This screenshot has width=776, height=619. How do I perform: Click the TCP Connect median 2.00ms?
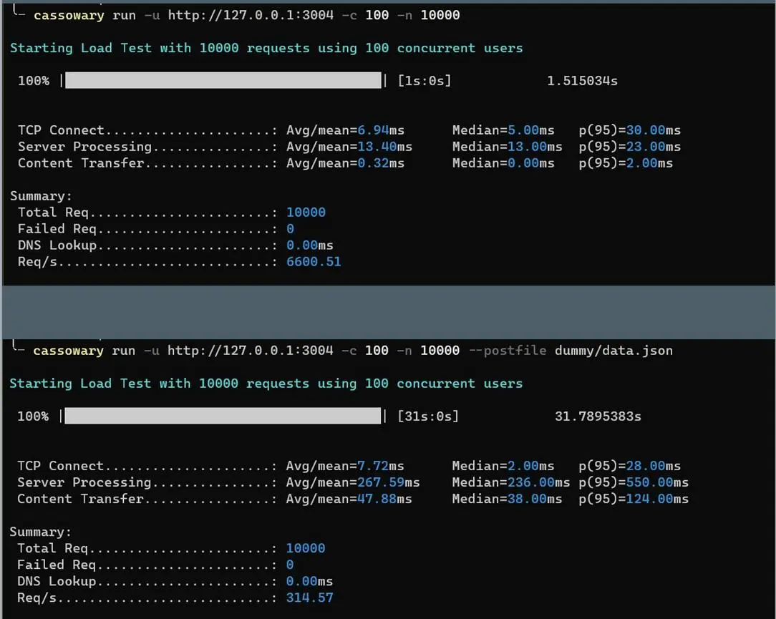[x=531, y=466]
